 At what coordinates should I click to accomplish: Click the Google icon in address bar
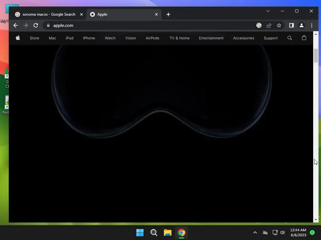tap(259, 25)
